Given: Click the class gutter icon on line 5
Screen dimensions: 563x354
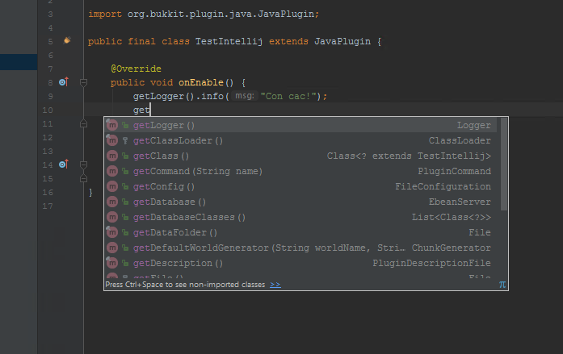Looking at the screenshot, I should [x=67, y=40].
